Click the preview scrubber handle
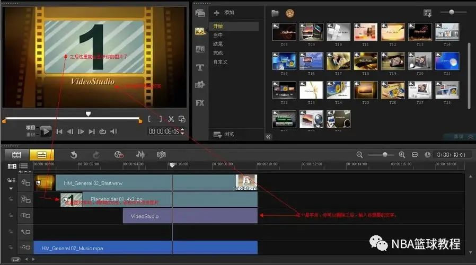Screen dimensions: 476x265 point(89,114)
